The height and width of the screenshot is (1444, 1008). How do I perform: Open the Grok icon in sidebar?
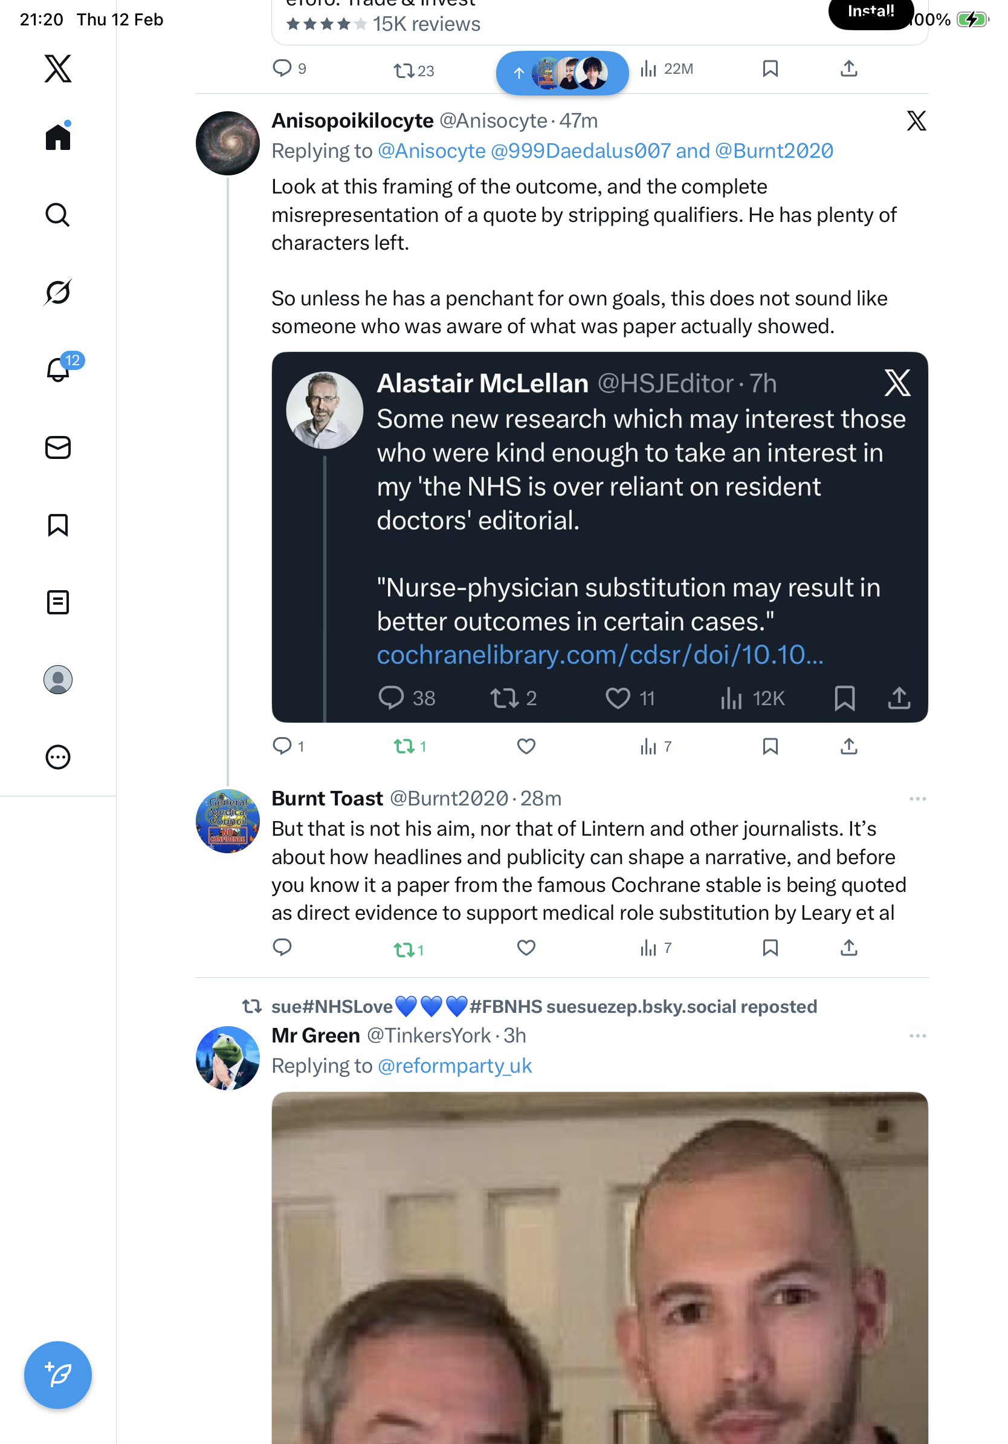point(58,292)
